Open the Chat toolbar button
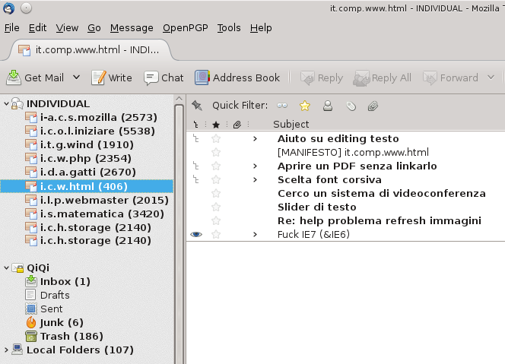505x364 pixels. [164, 78]
